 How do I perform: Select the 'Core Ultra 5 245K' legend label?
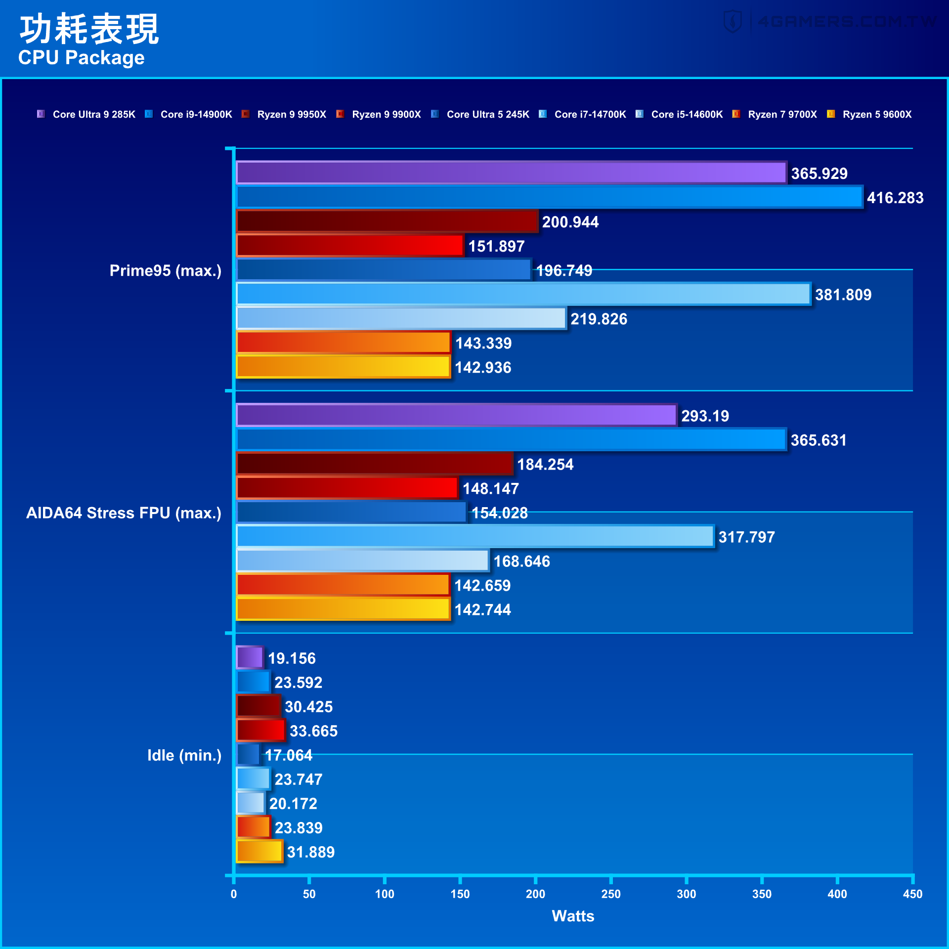pos(488,114)
